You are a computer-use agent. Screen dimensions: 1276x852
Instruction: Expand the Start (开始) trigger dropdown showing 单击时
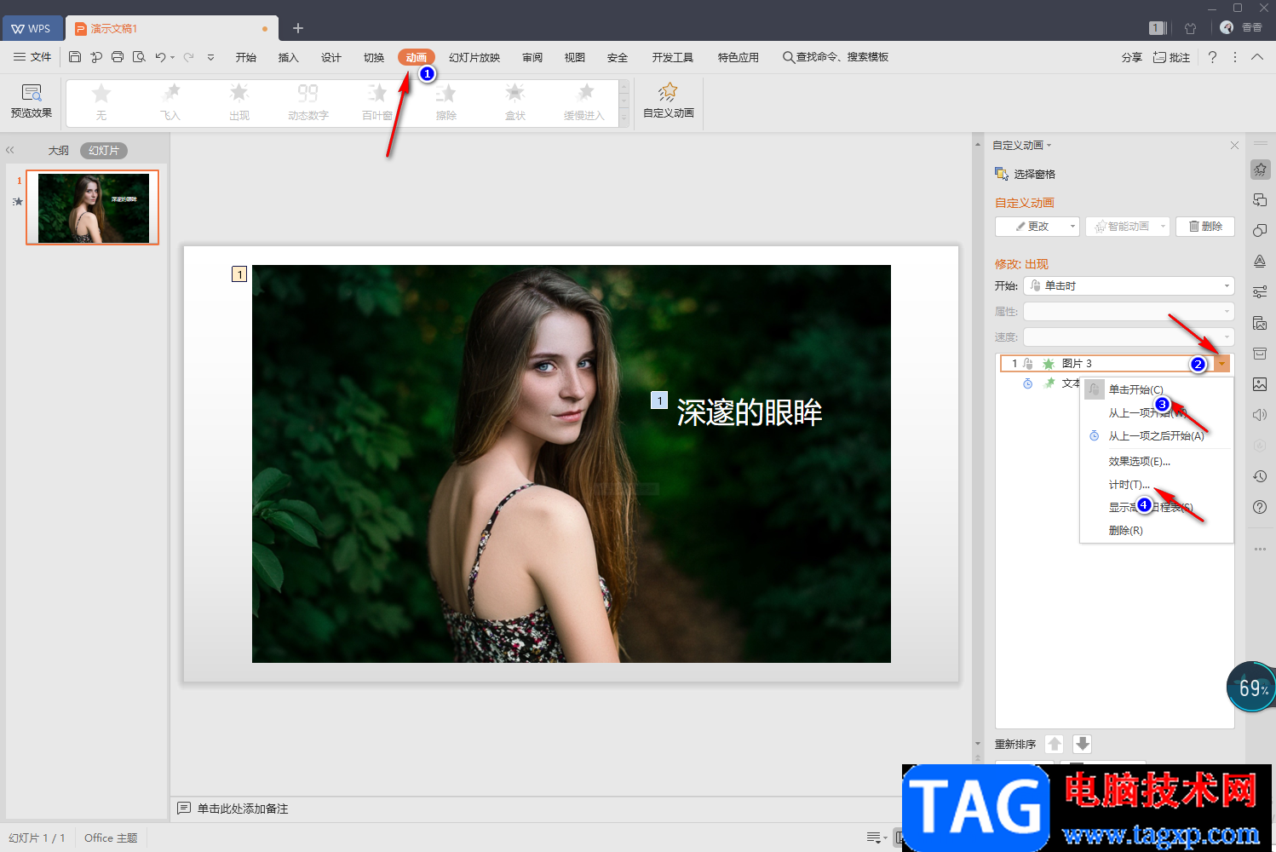(x=1129, y=286)
